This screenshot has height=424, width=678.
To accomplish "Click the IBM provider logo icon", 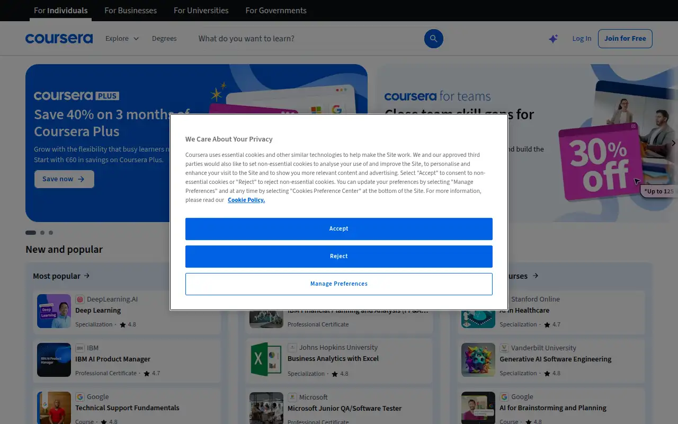I will 80,348.
